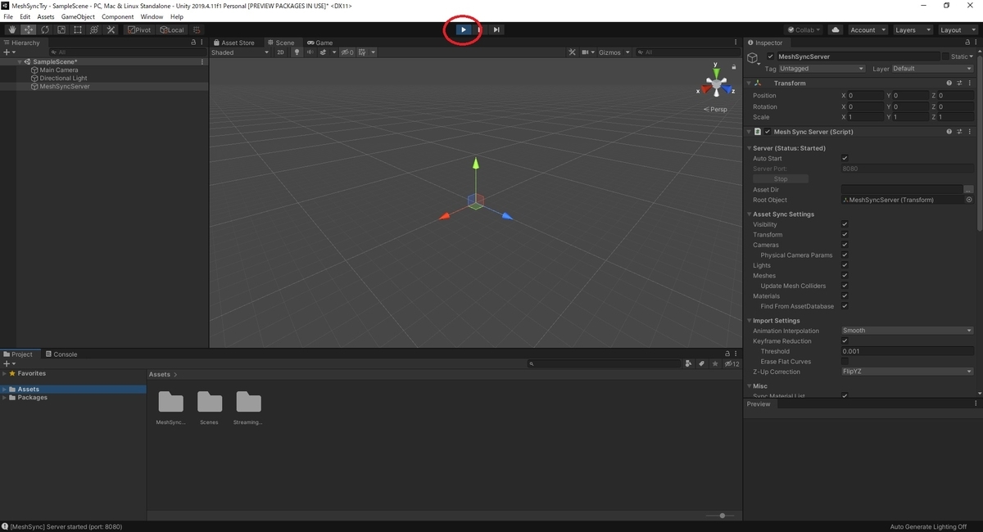Toggle the MeshSyncServer active checkbox
The height and width of the screenshot is (532, 983).
coord(770,56)
